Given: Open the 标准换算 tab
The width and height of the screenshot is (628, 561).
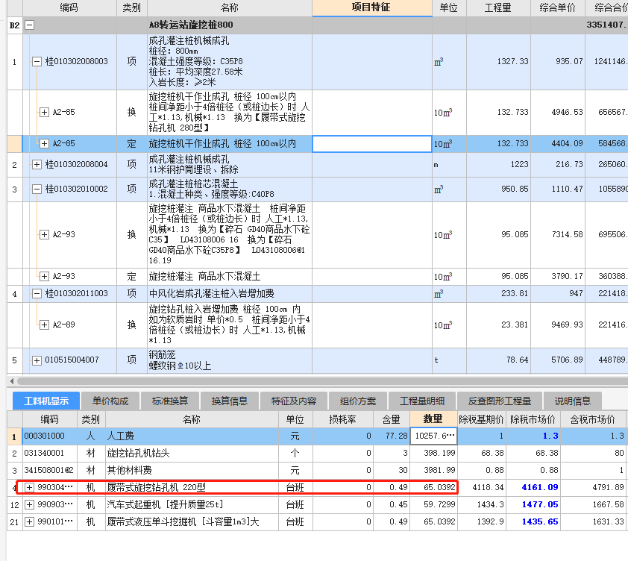Looking at the screenshot, I should pyautogui.click(x=170, y=401).
